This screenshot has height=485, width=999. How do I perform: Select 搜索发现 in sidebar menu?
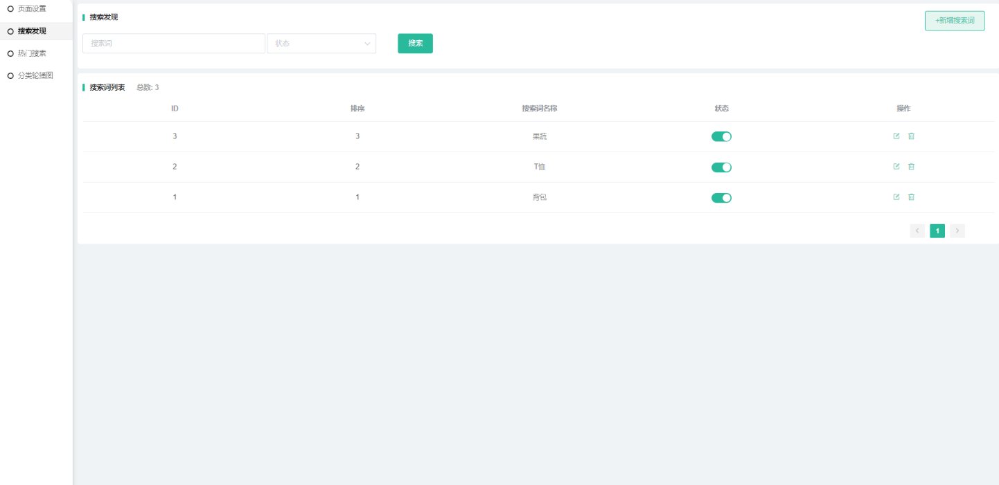coord(32,31)
